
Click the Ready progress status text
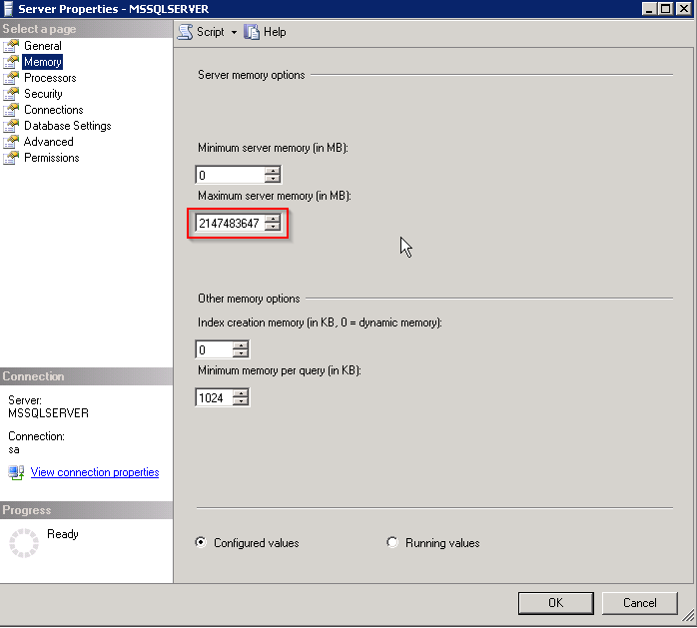tap(63, 534)
